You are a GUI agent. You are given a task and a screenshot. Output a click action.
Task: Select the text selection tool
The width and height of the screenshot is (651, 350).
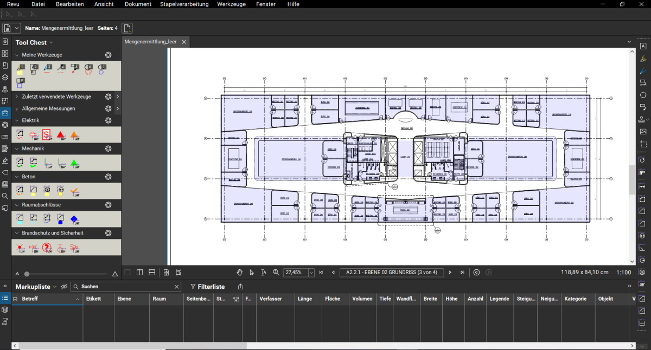point(264,273)
